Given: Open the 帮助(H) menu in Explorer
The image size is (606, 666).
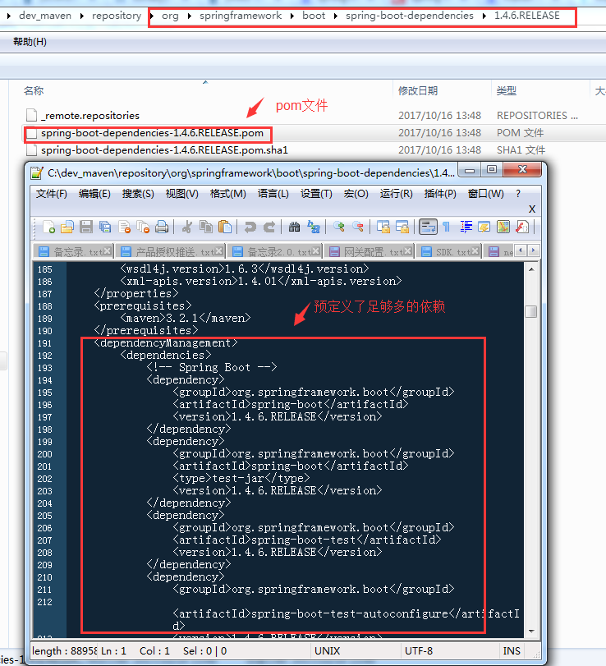Looking at the screenshot, I should [30, 42].
